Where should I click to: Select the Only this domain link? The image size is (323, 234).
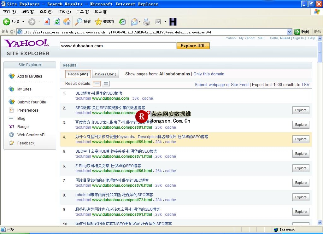(x=208, y=74)
